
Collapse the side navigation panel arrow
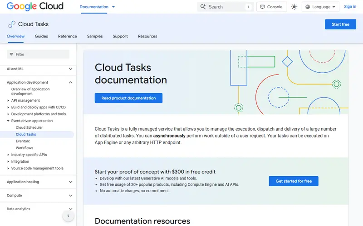69,216
